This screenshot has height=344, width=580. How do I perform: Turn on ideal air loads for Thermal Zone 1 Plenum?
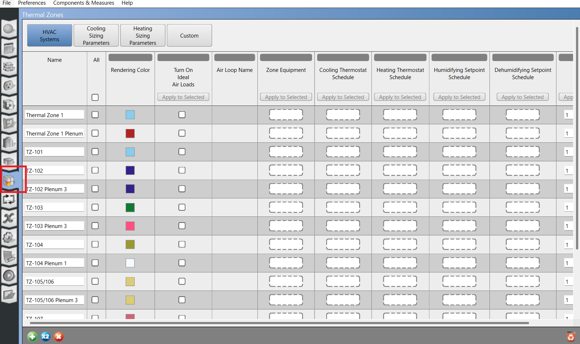coord(182,133)
